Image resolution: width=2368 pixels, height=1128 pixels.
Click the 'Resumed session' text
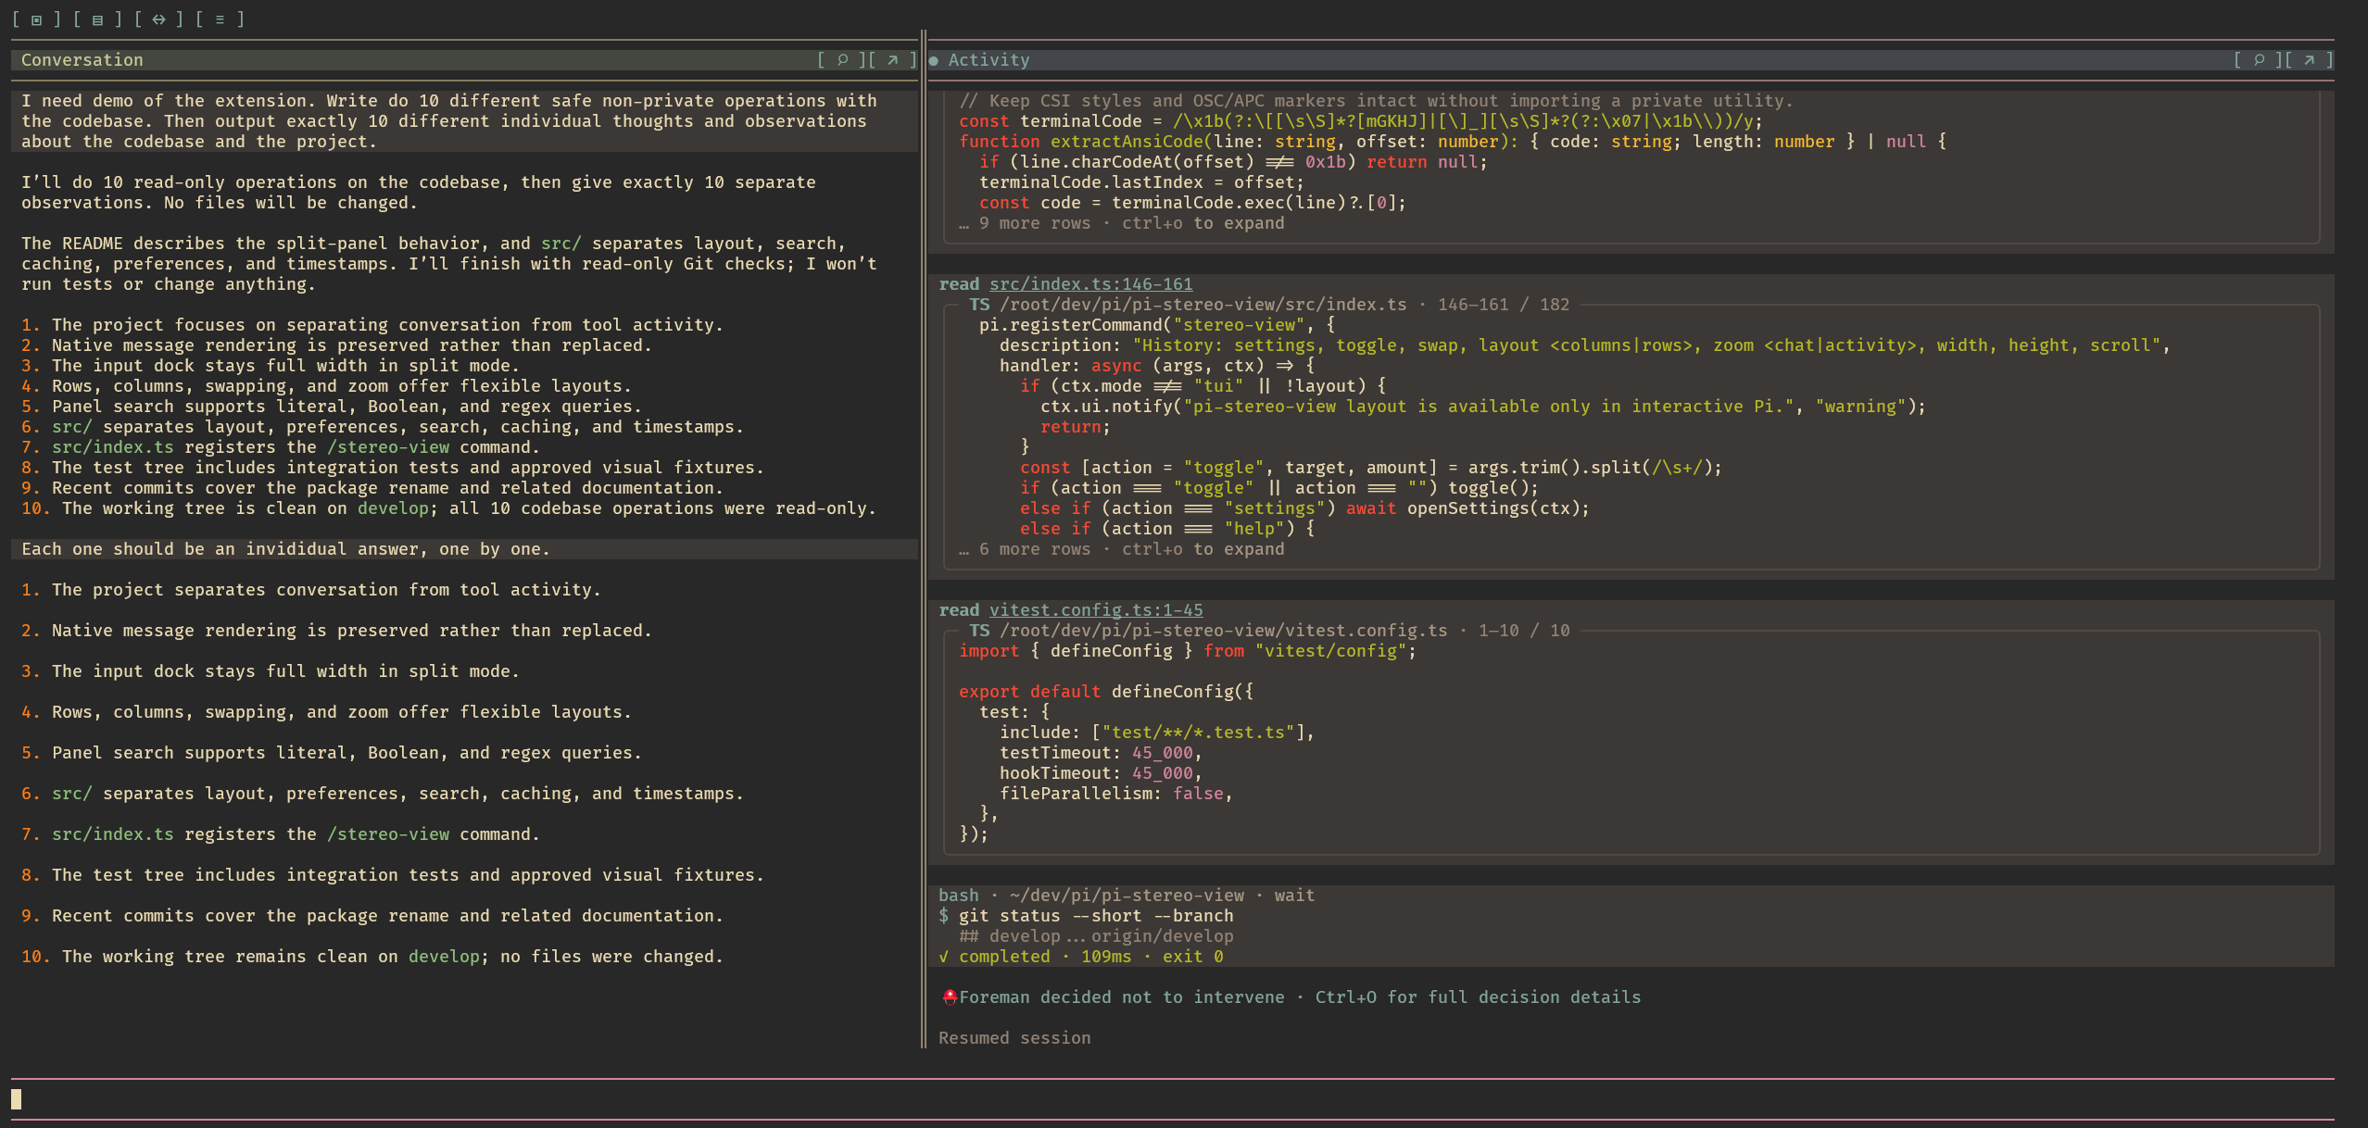coord(1014,1038)
